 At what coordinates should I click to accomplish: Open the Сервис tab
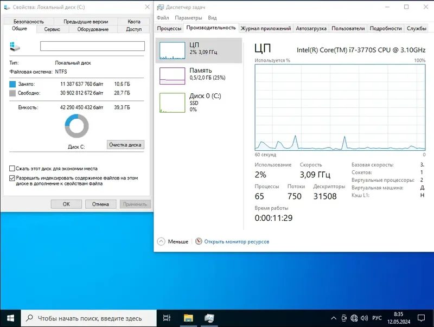[x=52, y=29]
